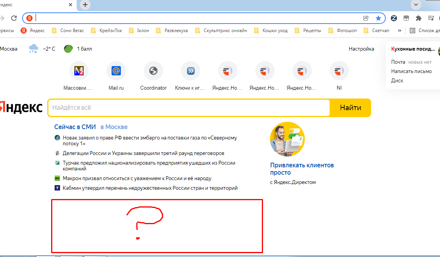Viewport: 440px width, 257px height.
Task: Open the Кошки уход bookmark folder
Action: pos(271,31)
